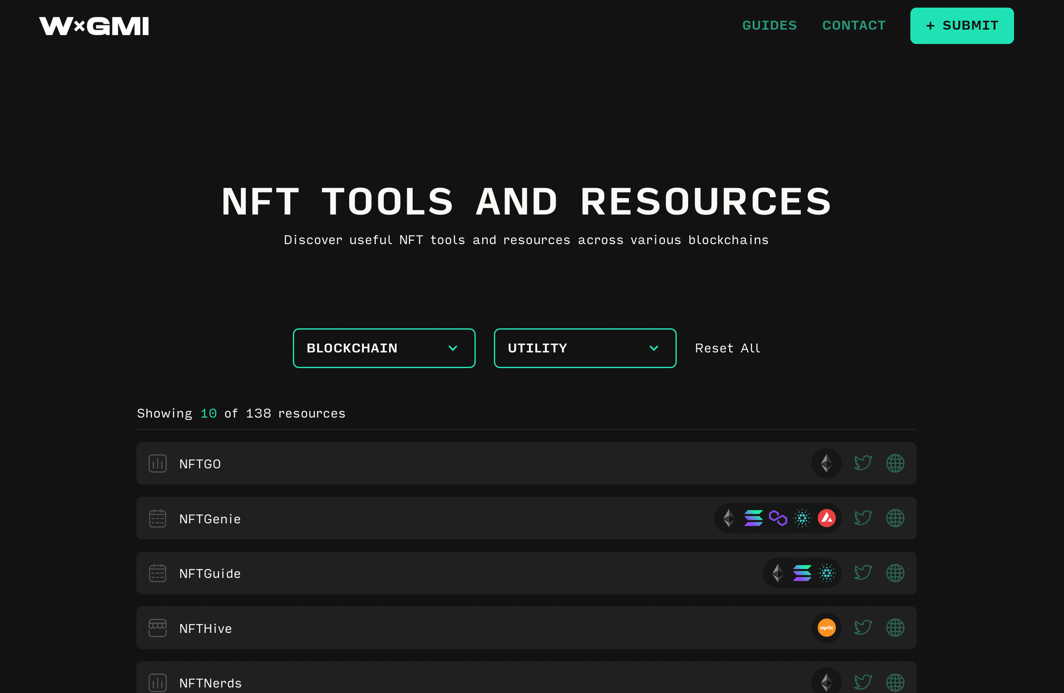Open the CONTACT page
Screen dimensions: 1064x693
[x=854, y=25]
